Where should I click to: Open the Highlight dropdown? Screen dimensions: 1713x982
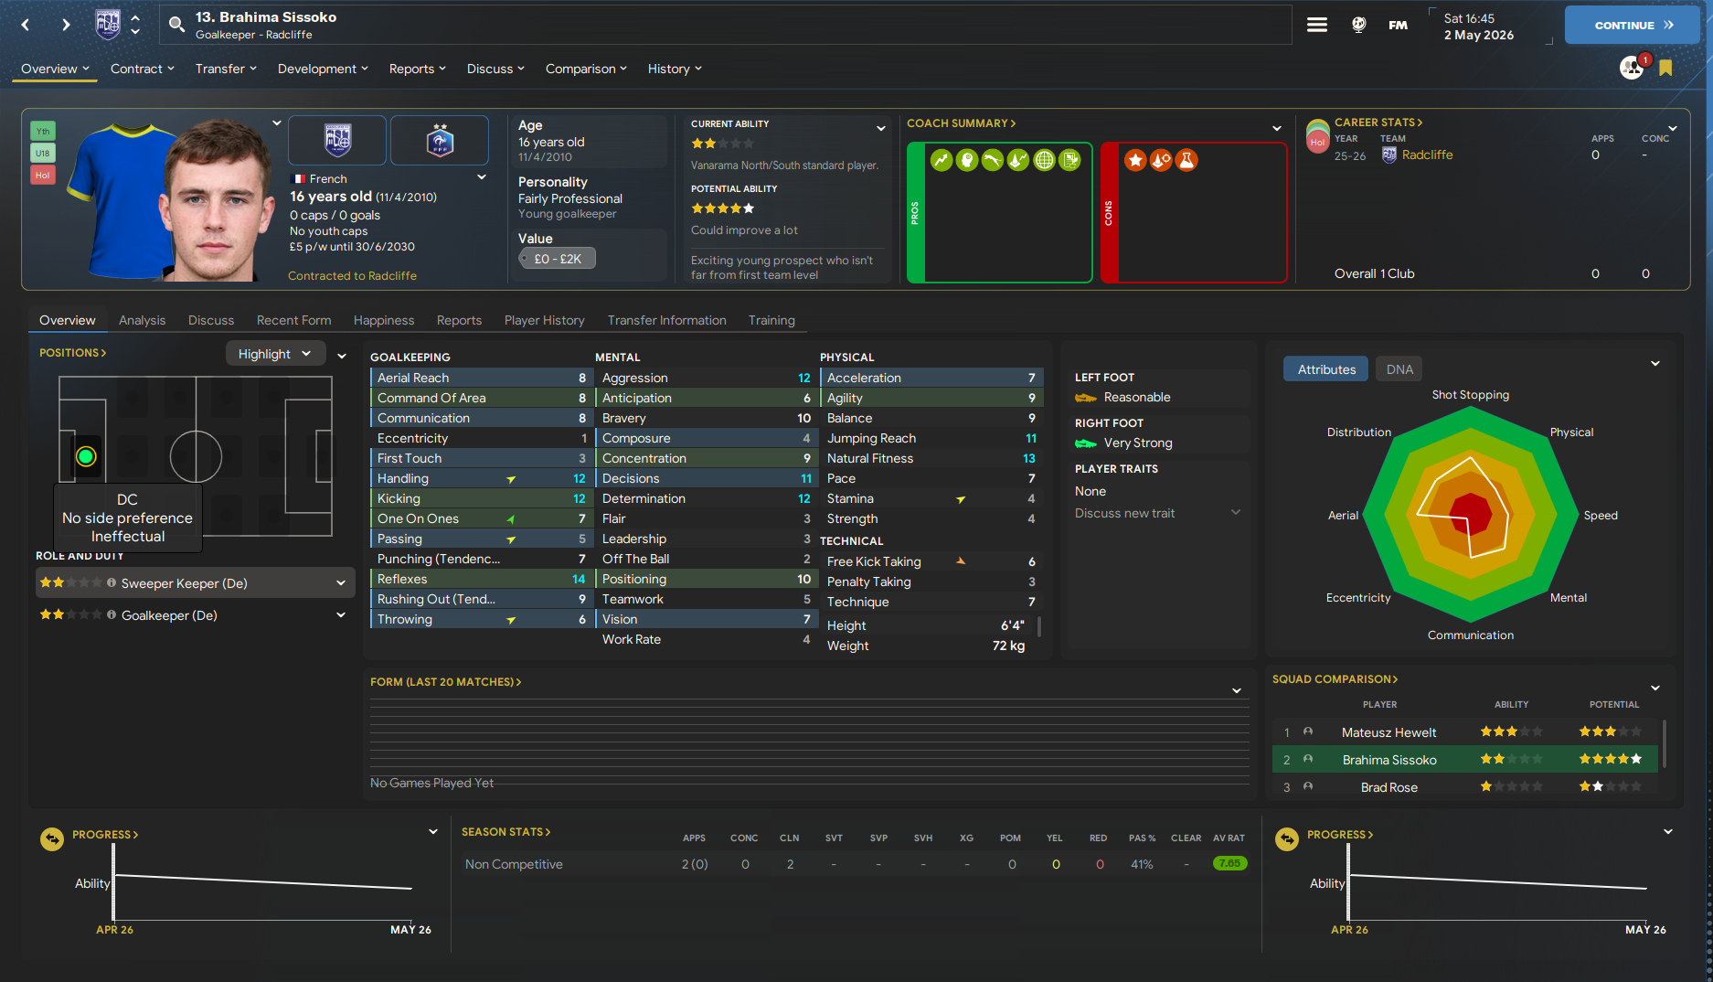pos(275,354)
